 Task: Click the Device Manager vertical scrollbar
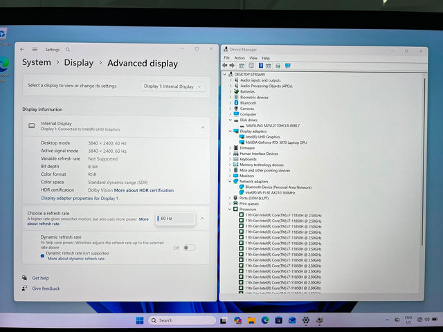(x=423, y=161)
